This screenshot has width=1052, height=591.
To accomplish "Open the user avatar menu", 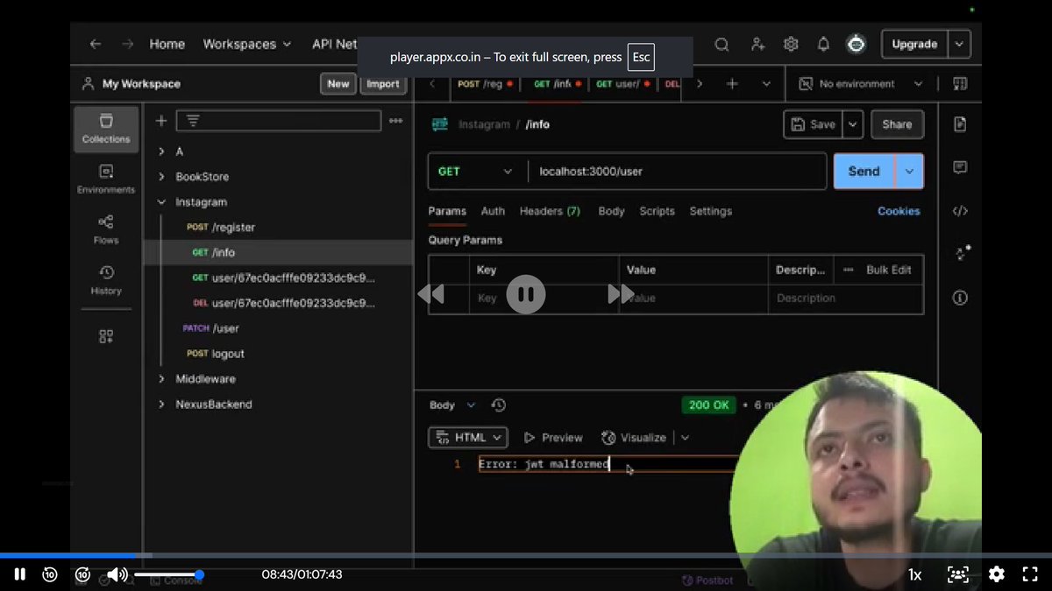I will click(856, 45).
